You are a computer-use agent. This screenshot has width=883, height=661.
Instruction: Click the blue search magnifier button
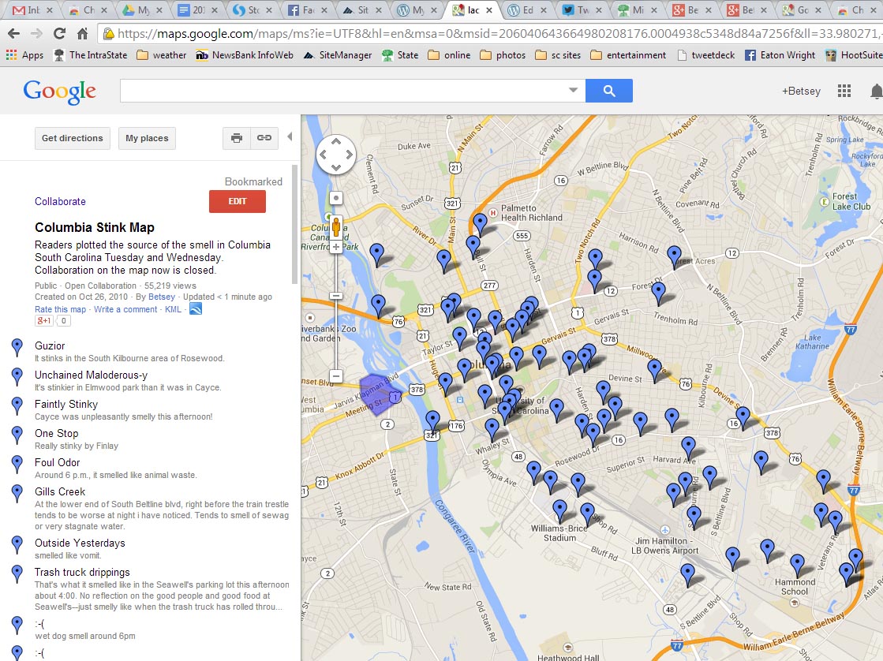608,91
